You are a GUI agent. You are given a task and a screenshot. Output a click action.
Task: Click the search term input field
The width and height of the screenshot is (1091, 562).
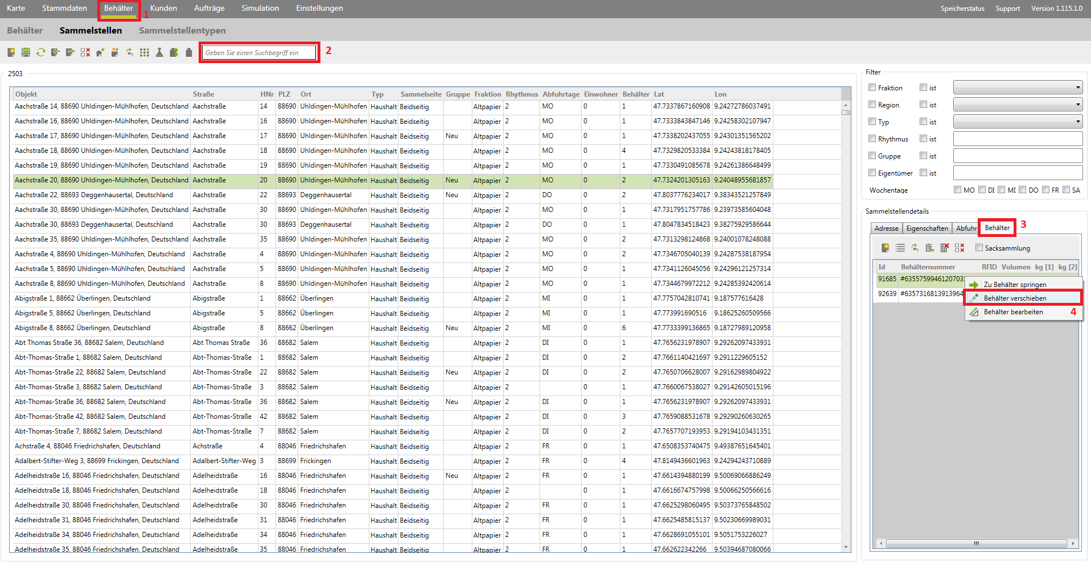(259, 52)
